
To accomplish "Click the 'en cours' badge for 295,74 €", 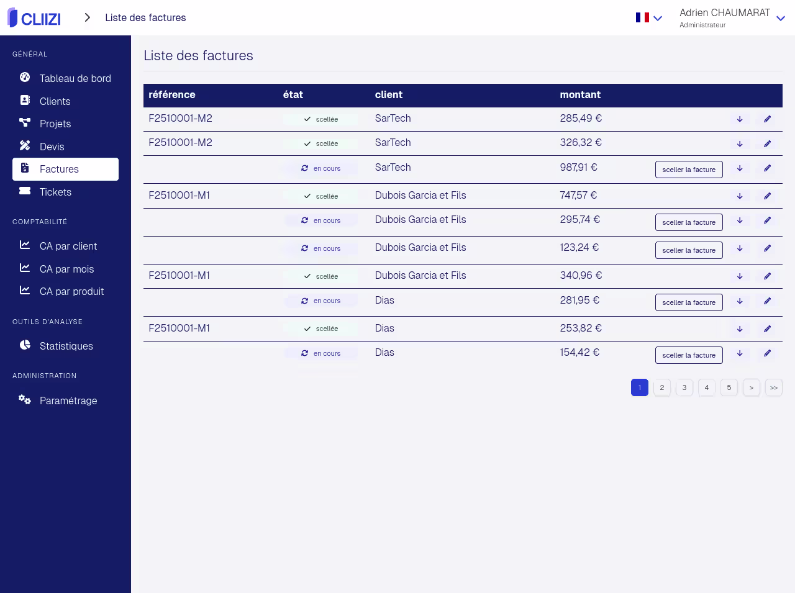I will tap(321, 220).
